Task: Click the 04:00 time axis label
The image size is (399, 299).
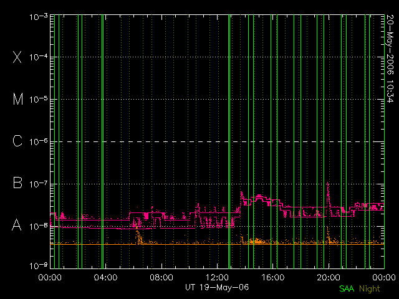Action: pyautogui.click(x=105, y=277)
